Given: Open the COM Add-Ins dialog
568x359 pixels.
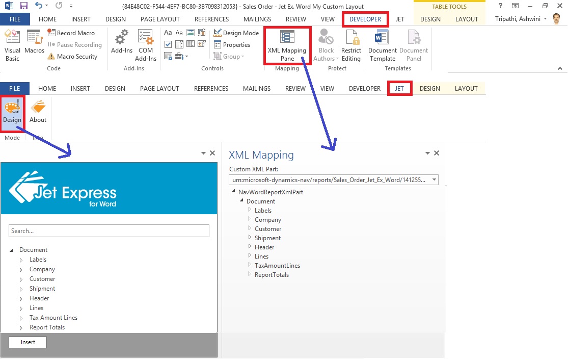Looking at the screenshot, I should click(x=146, y=45).
